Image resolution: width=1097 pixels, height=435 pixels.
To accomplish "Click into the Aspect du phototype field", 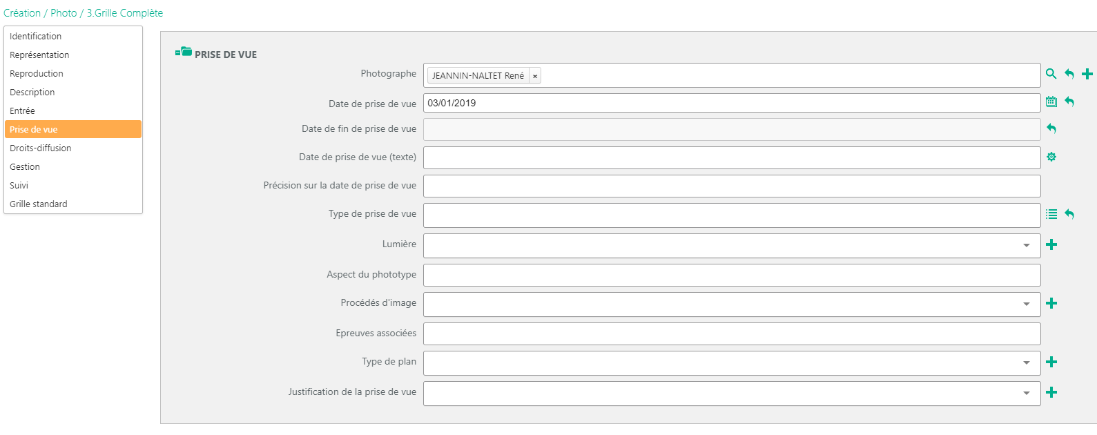I will [731, 275].
